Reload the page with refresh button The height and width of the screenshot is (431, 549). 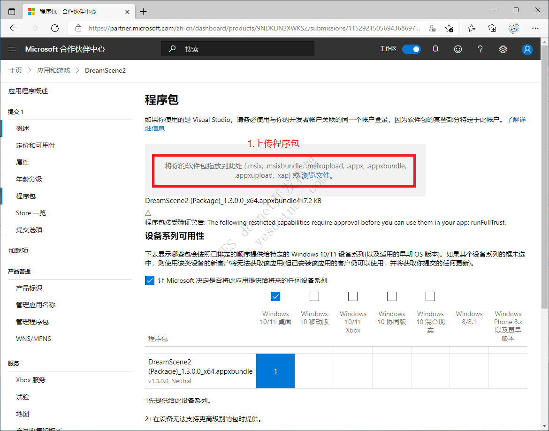(54, 28)
